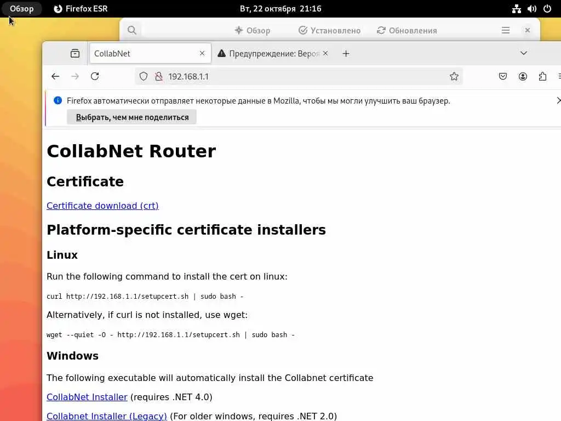The image size is (561, 421).
Task: Open the date and time calendar panel
Action: click(280, 9)
